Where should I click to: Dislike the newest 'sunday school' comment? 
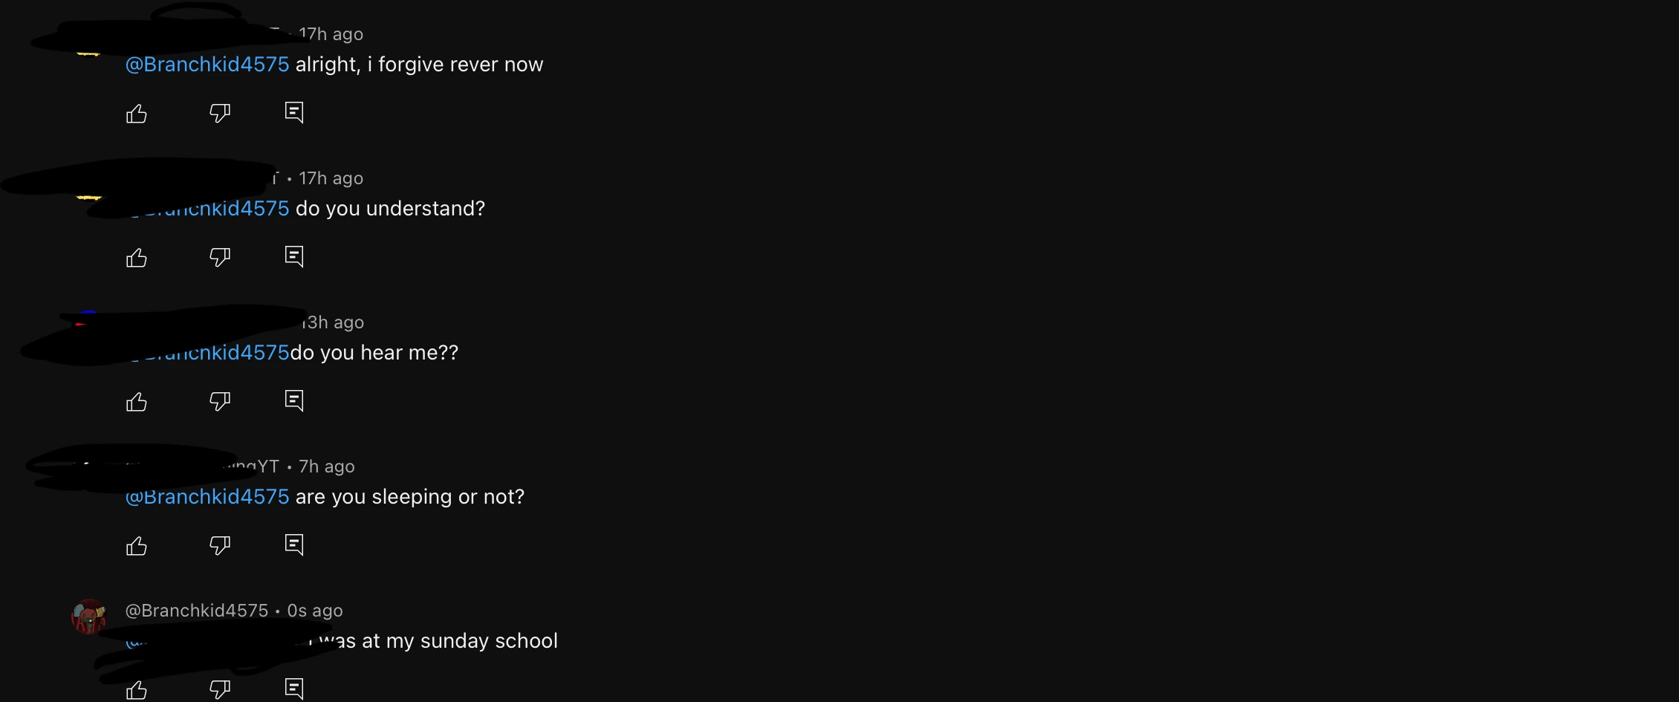tap(220, 689)
